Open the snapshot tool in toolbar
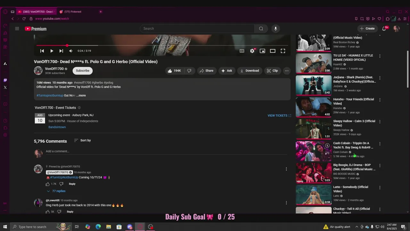Screen dimensions: 410x231 click(362, 19)
